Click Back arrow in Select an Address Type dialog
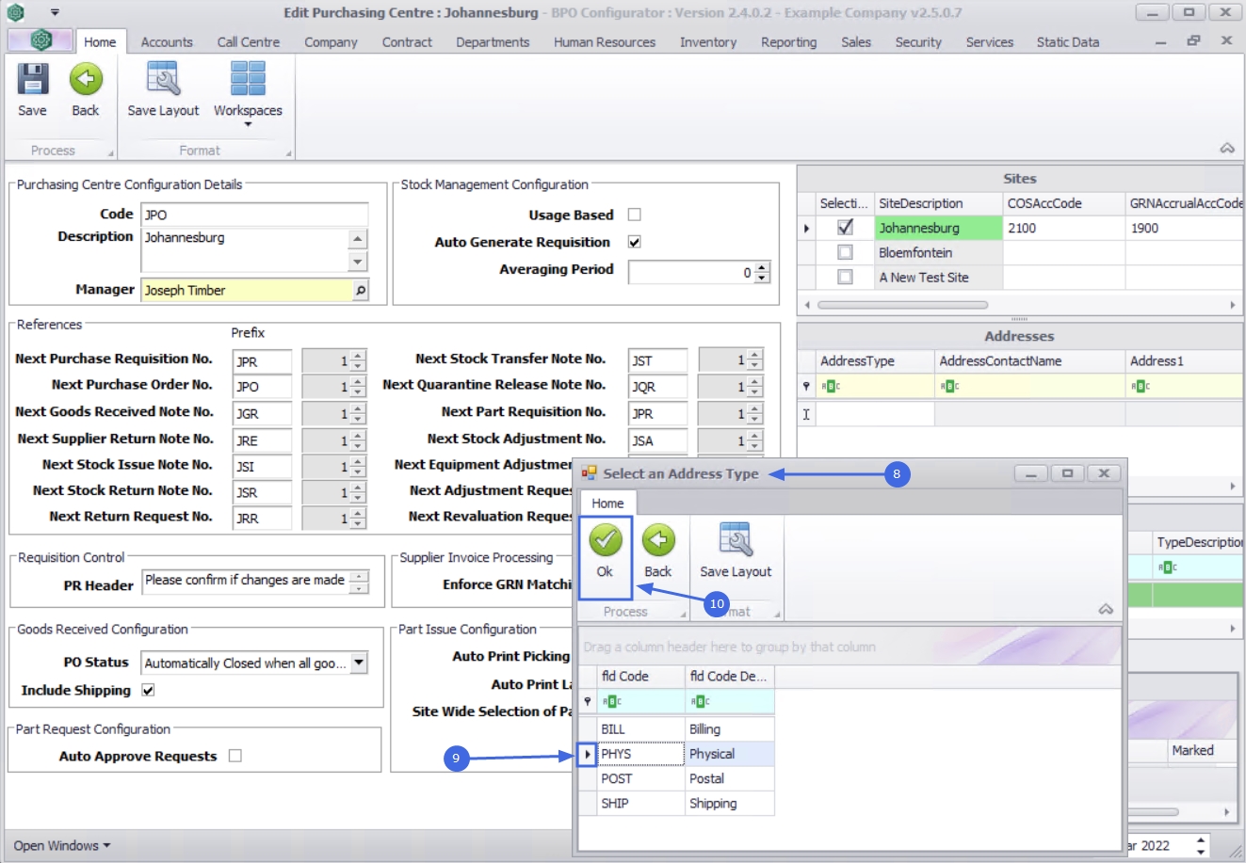This screenshot has height=863, width=1246. 658,540
